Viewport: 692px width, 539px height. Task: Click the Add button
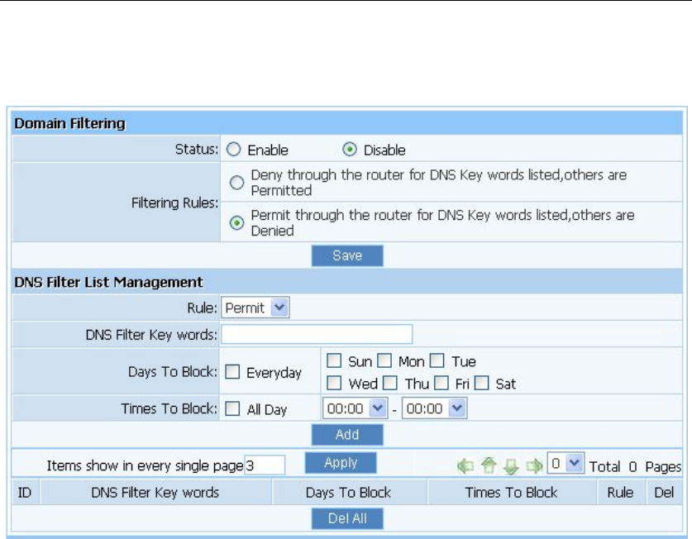pos(347,435)
